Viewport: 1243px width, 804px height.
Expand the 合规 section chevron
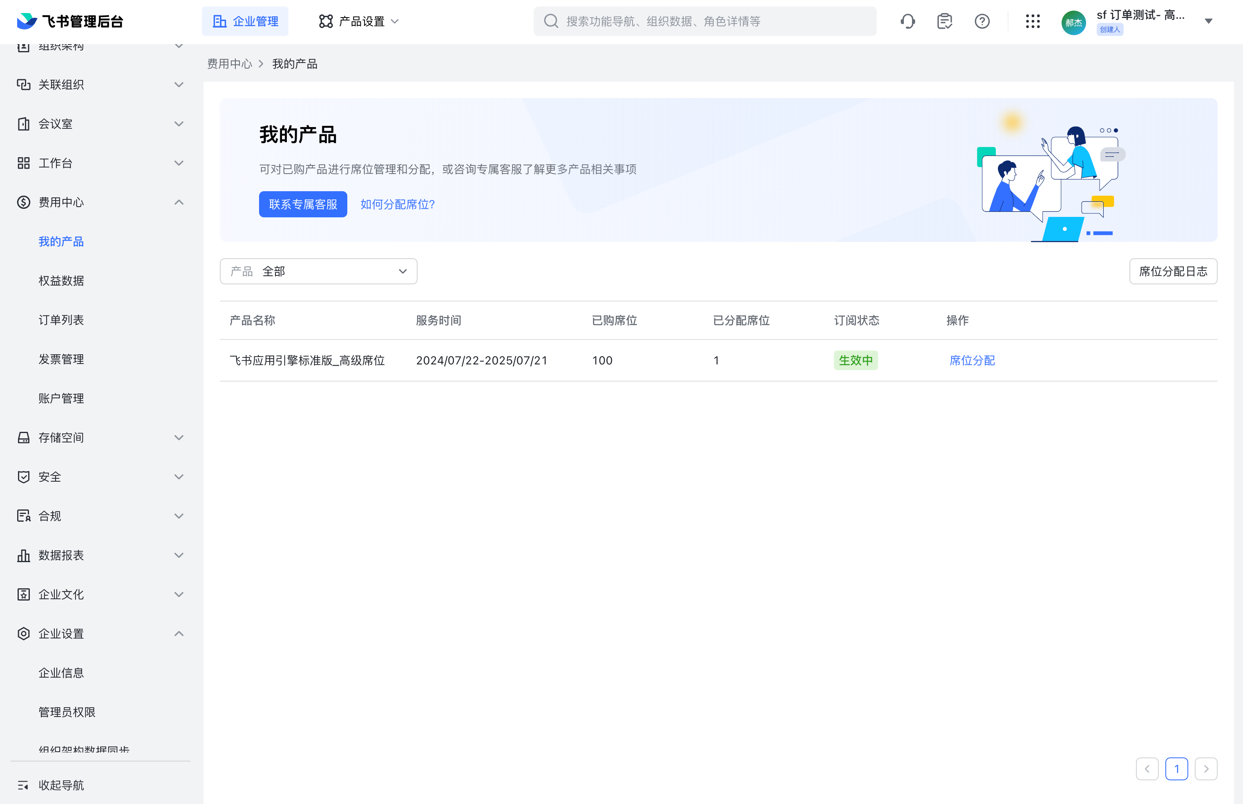point(179,516)
